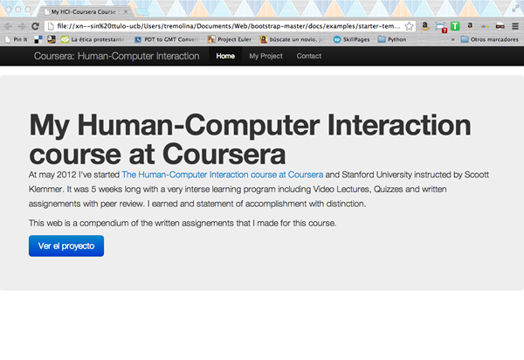Open the Delicious squares bookmark icon

38,39
